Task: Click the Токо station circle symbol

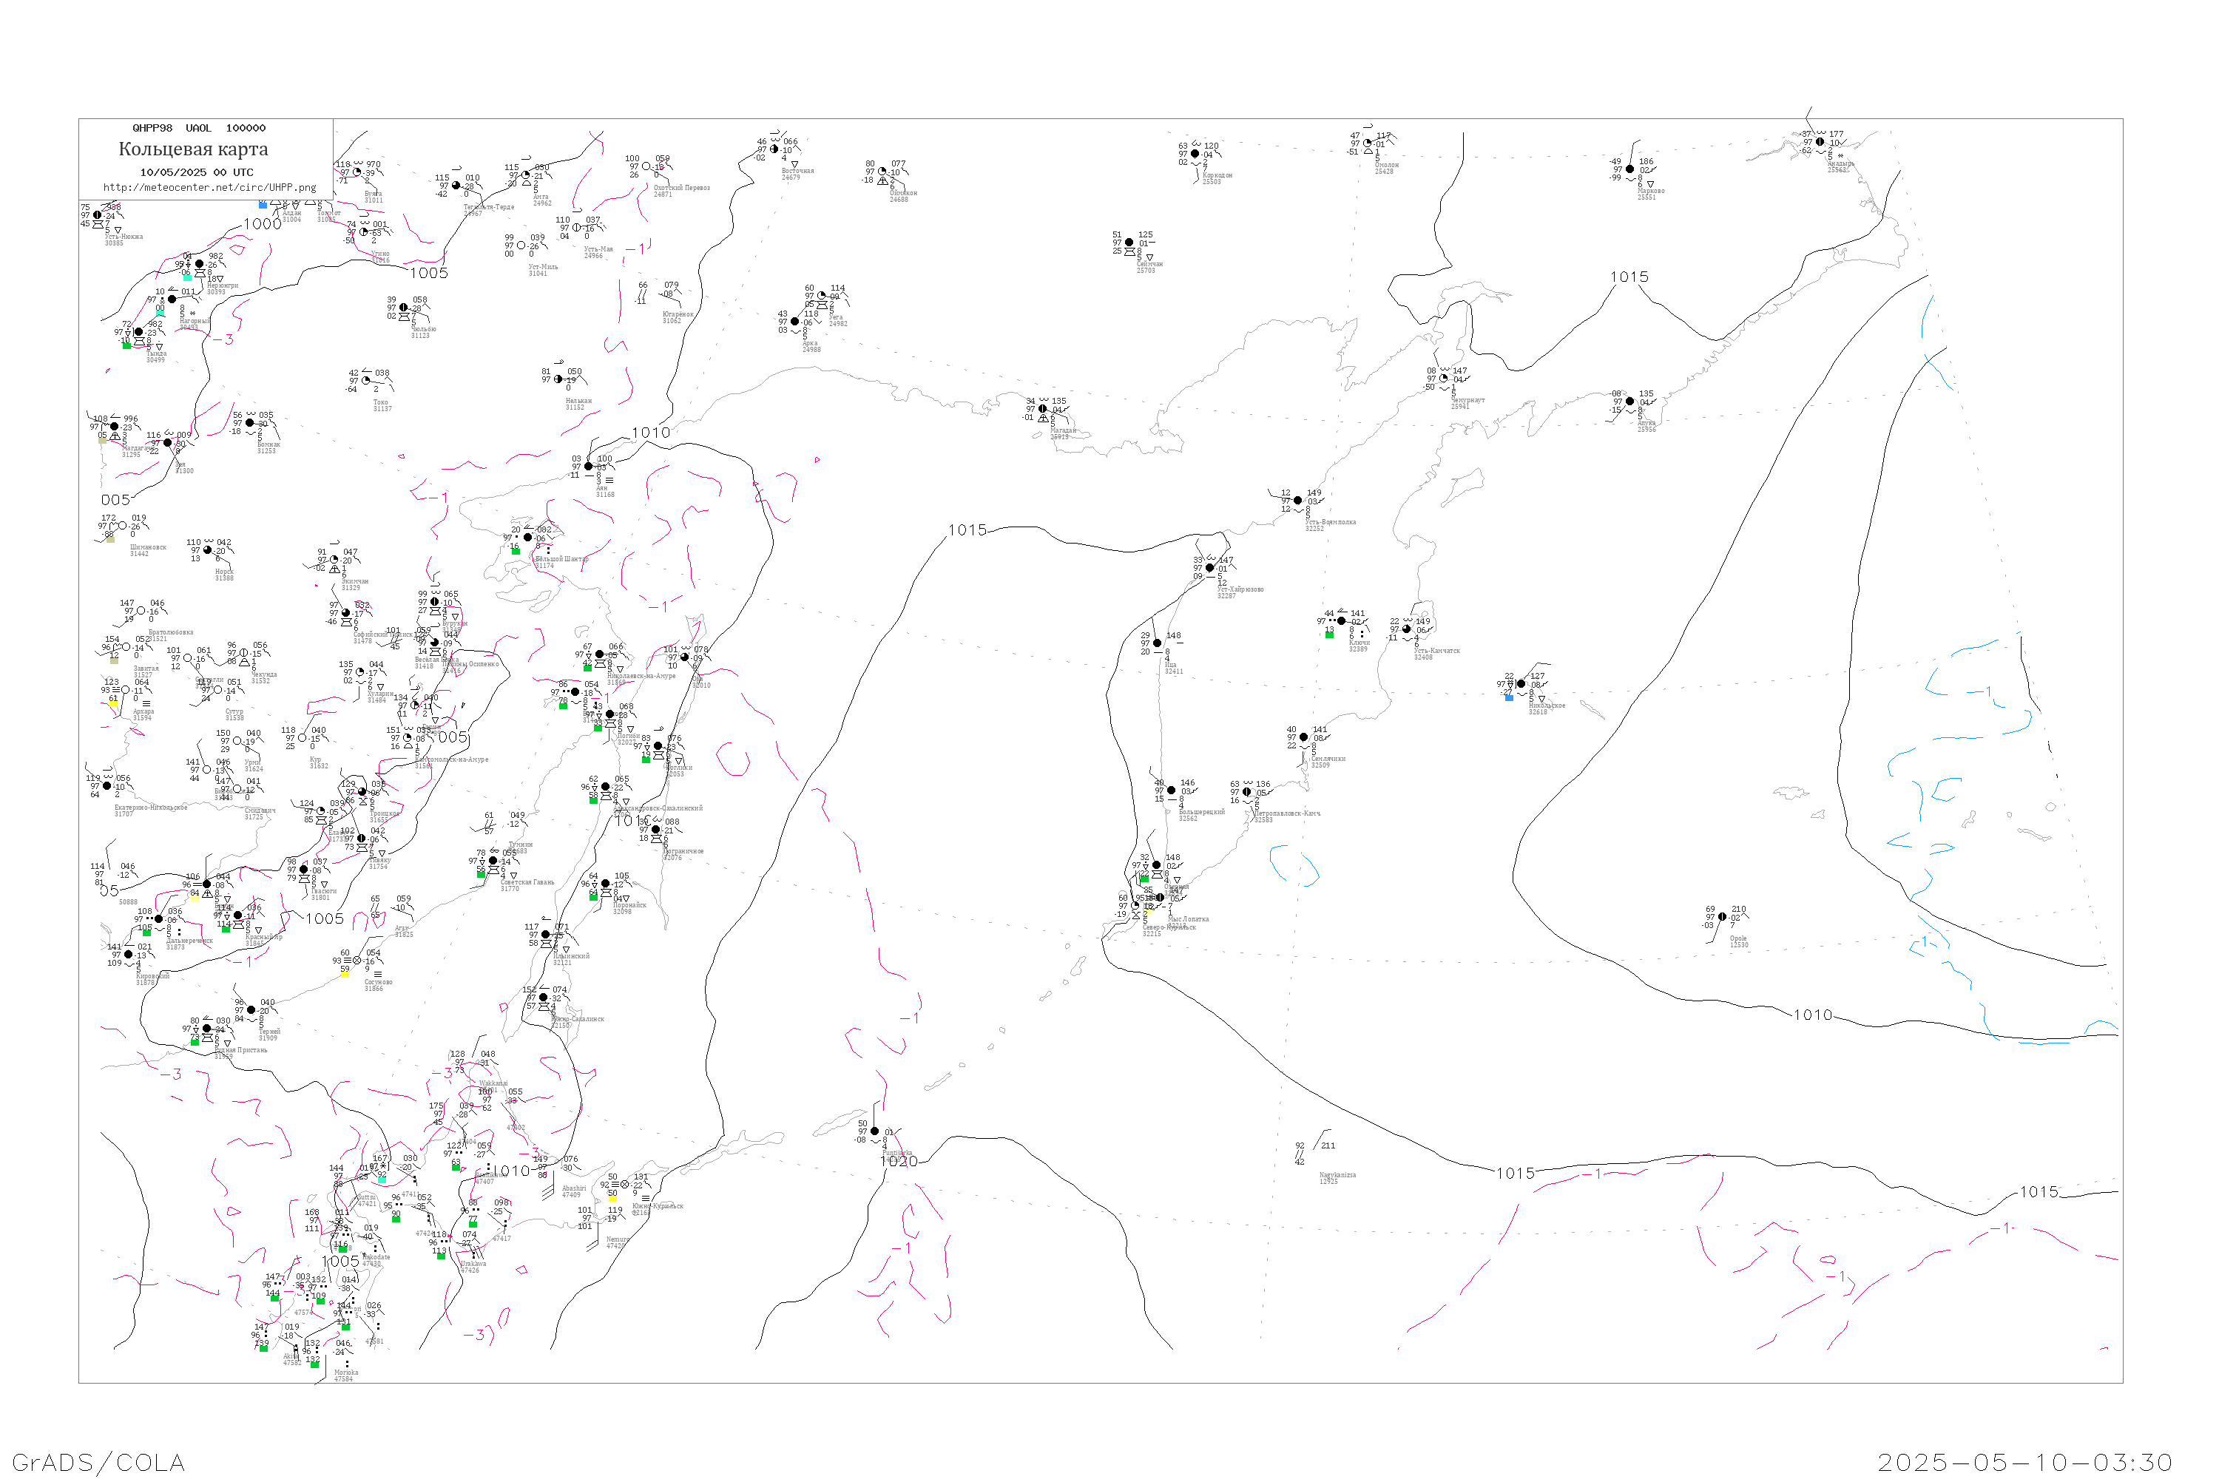Action: pos(366,381)
